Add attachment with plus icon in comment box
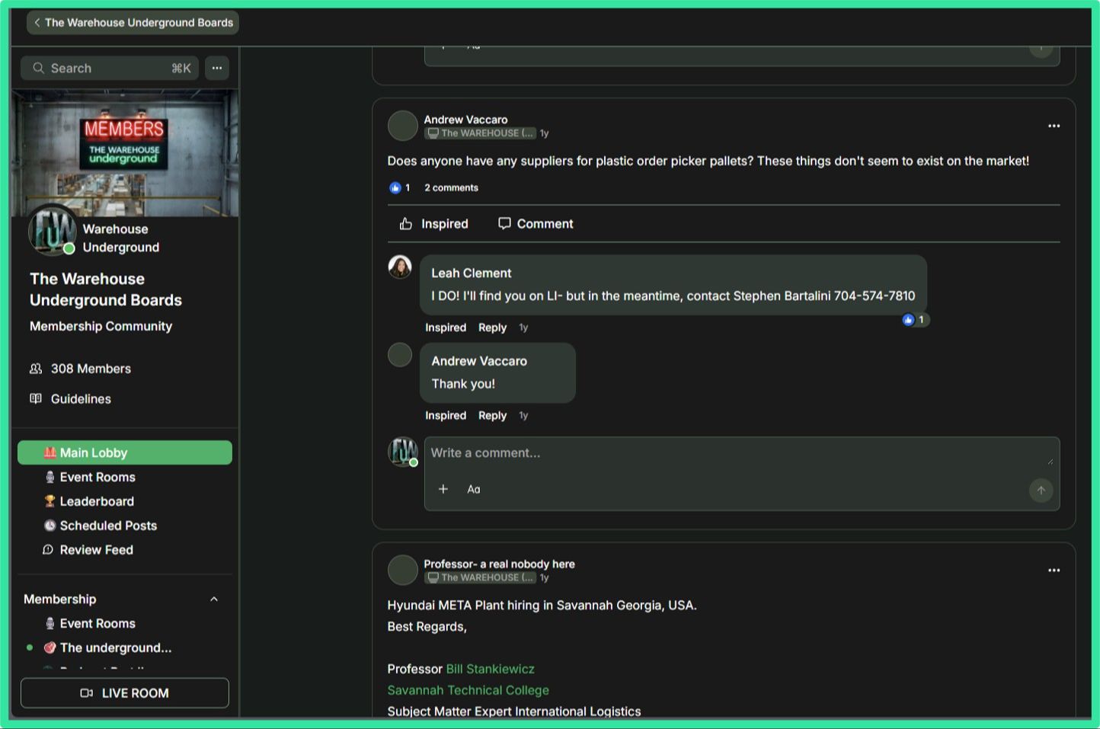The image size is (1100, 729). point(443,489)
